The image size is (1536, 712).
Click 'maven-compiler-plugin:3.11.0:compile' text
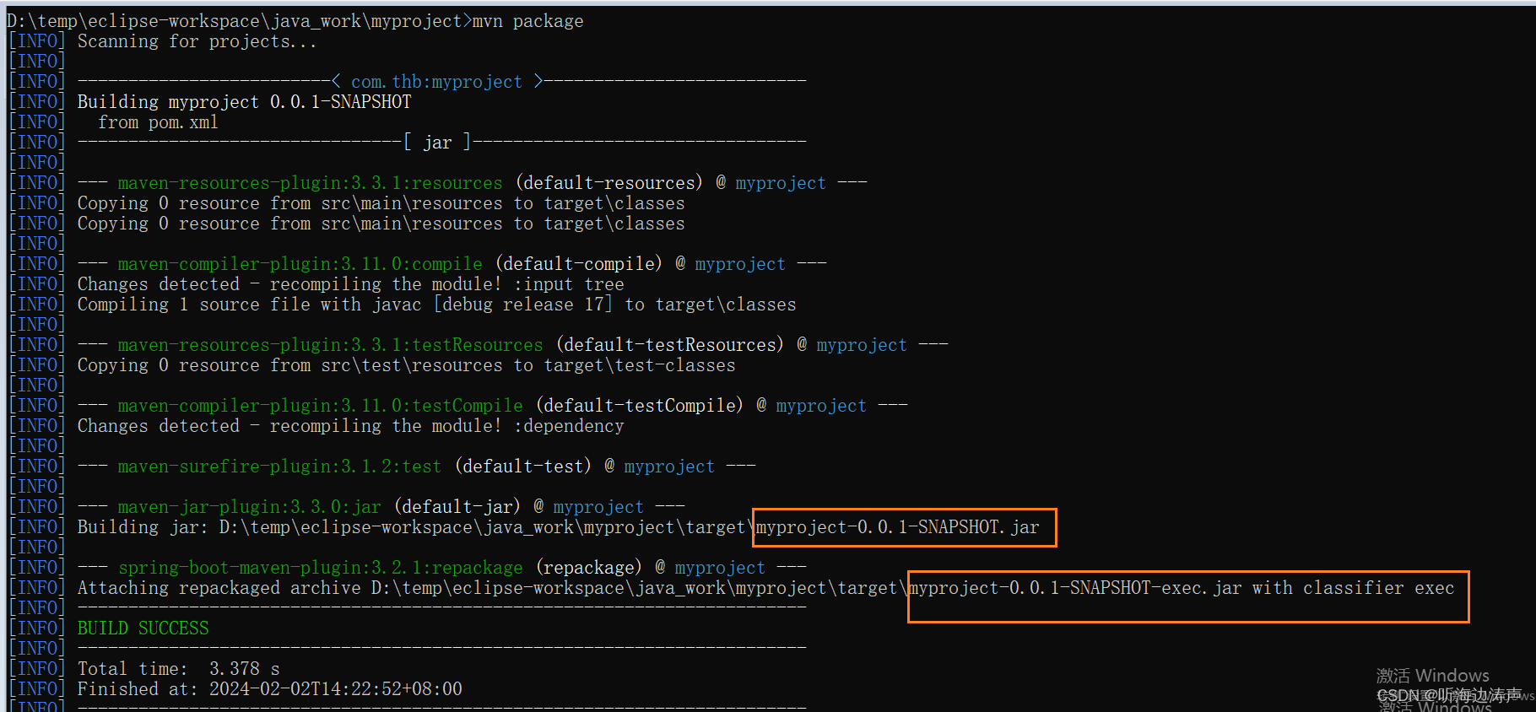[300, 264]
